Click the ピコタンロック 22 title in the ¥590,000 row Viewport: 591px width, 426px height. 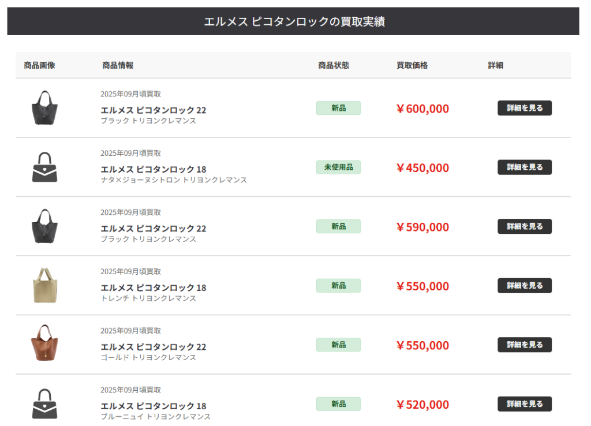(x=154, y=229)
